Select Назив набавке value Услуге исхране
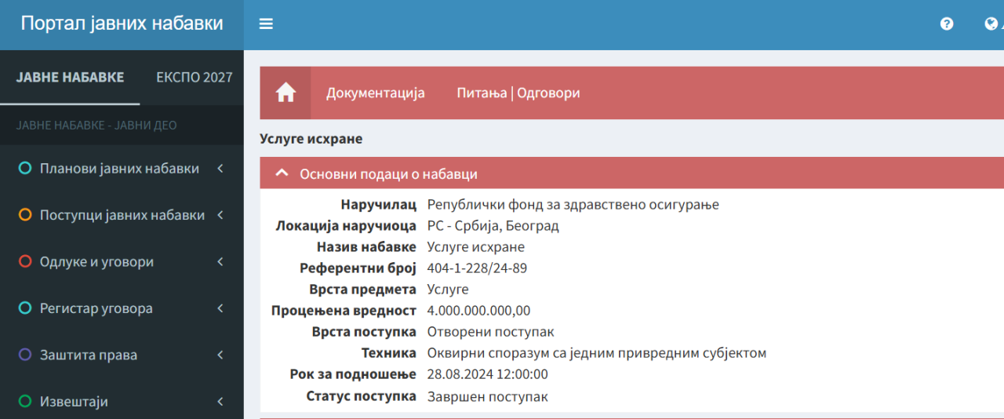The width and height of the screenshot is (1004, 419). [x=475, y=247]
